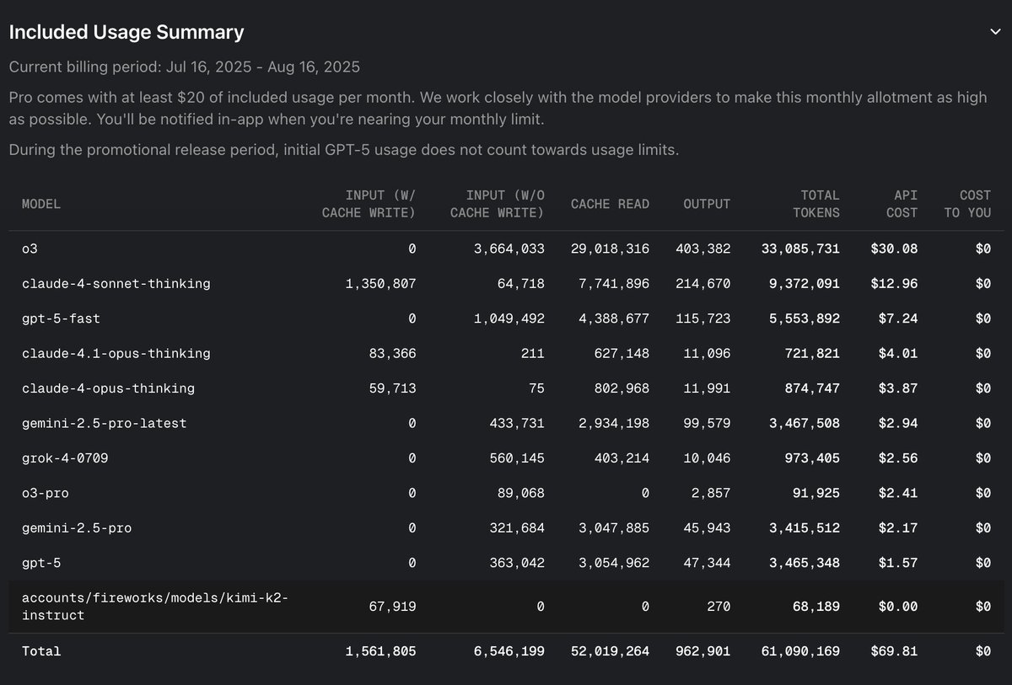Select the grok-4-0709 model row
Viewport: 1012px width, 685px height.
[x=65, y=458]
